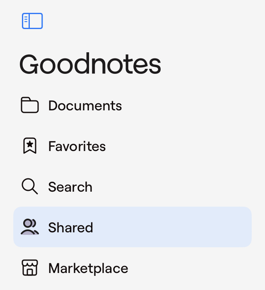Select the Shared sidebar item
This screenshot has height=290, width=265.
132,227
